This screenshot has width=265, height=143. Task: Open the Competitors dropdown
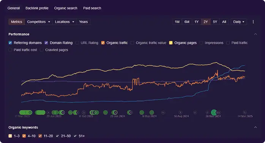tap(38, 22)
